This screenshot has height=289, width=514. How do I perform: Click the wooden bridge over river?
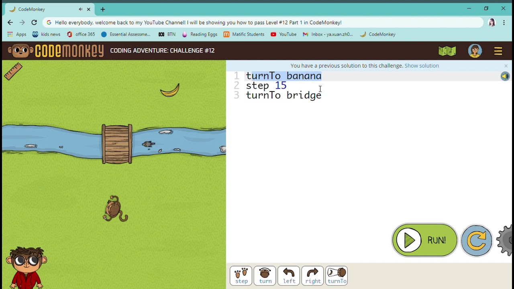[x=117, y=144]
